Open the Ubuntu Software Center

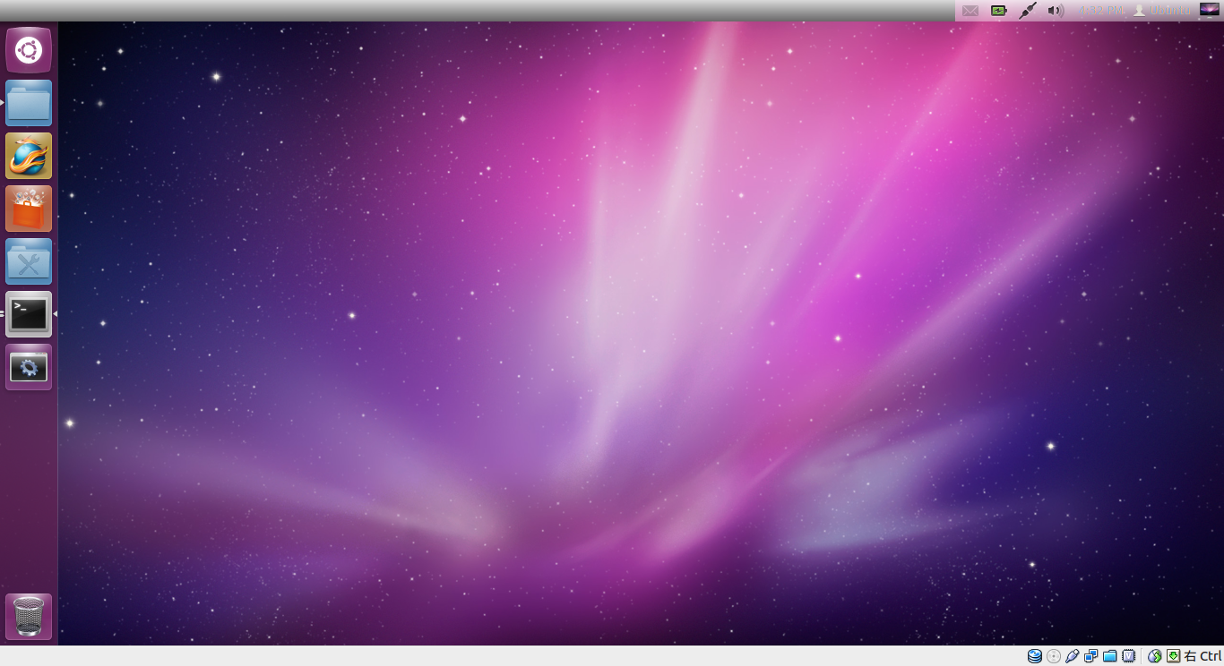pyautogui.click(x=29, y=209)
